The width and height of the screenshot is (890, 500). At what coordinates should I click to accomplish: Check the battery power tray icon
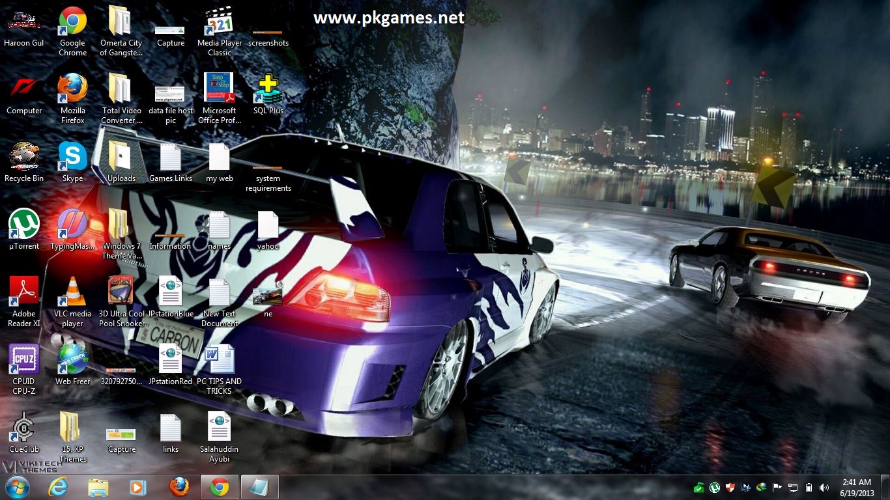pyautogui.click(x=809, y=487)
